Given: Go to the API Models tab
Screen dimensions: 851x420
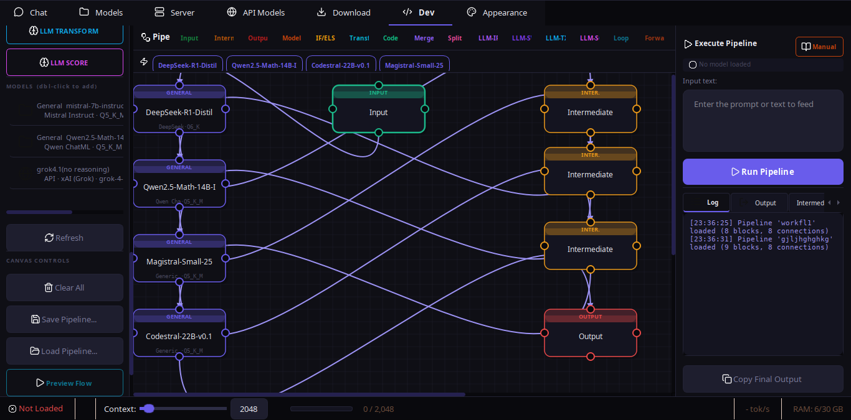Looking at the screenshot, I should click(x=255, y=12).
